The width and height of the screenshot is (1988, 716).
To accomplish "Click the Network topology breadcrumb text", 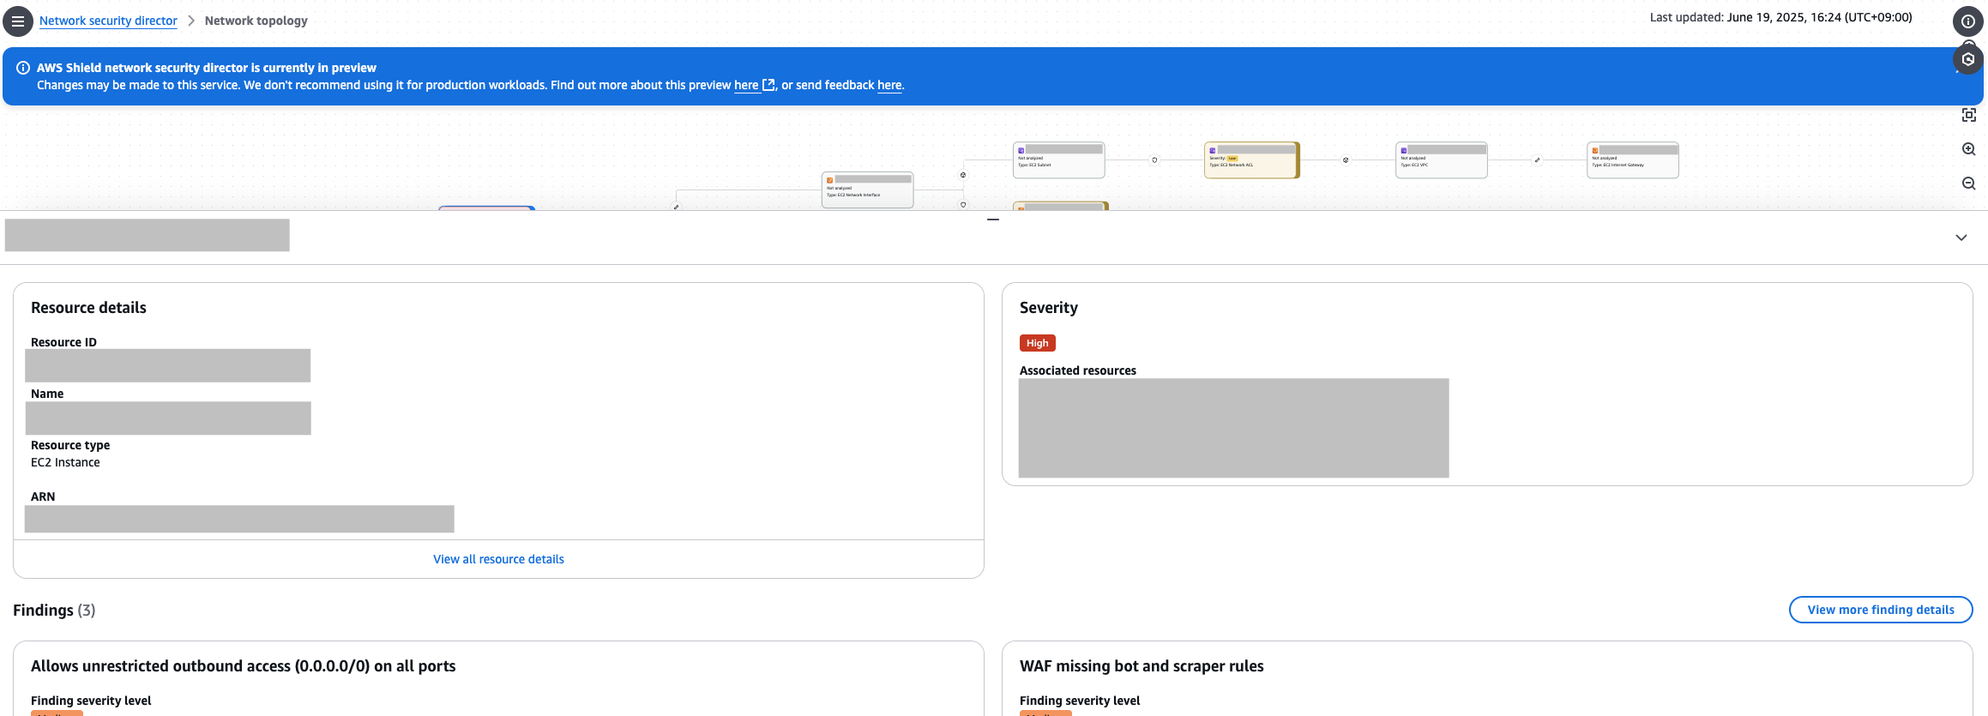I will click(x=256, y=21).
